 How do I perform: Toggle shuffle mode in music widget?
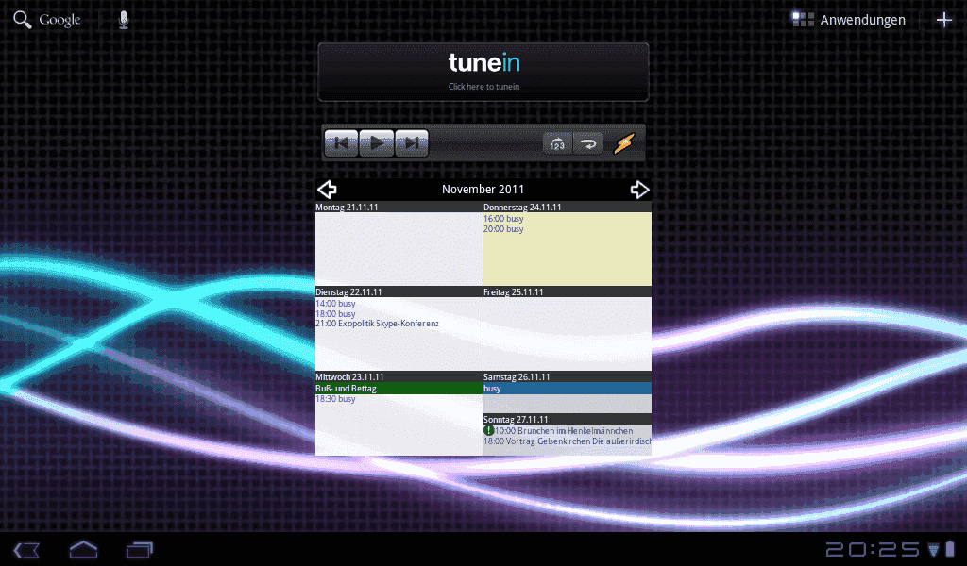click(x=557, y=144)
